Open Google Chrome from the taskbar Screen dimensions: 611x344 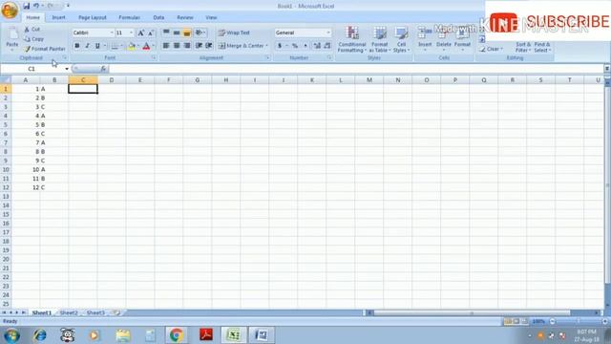point(176,335)
